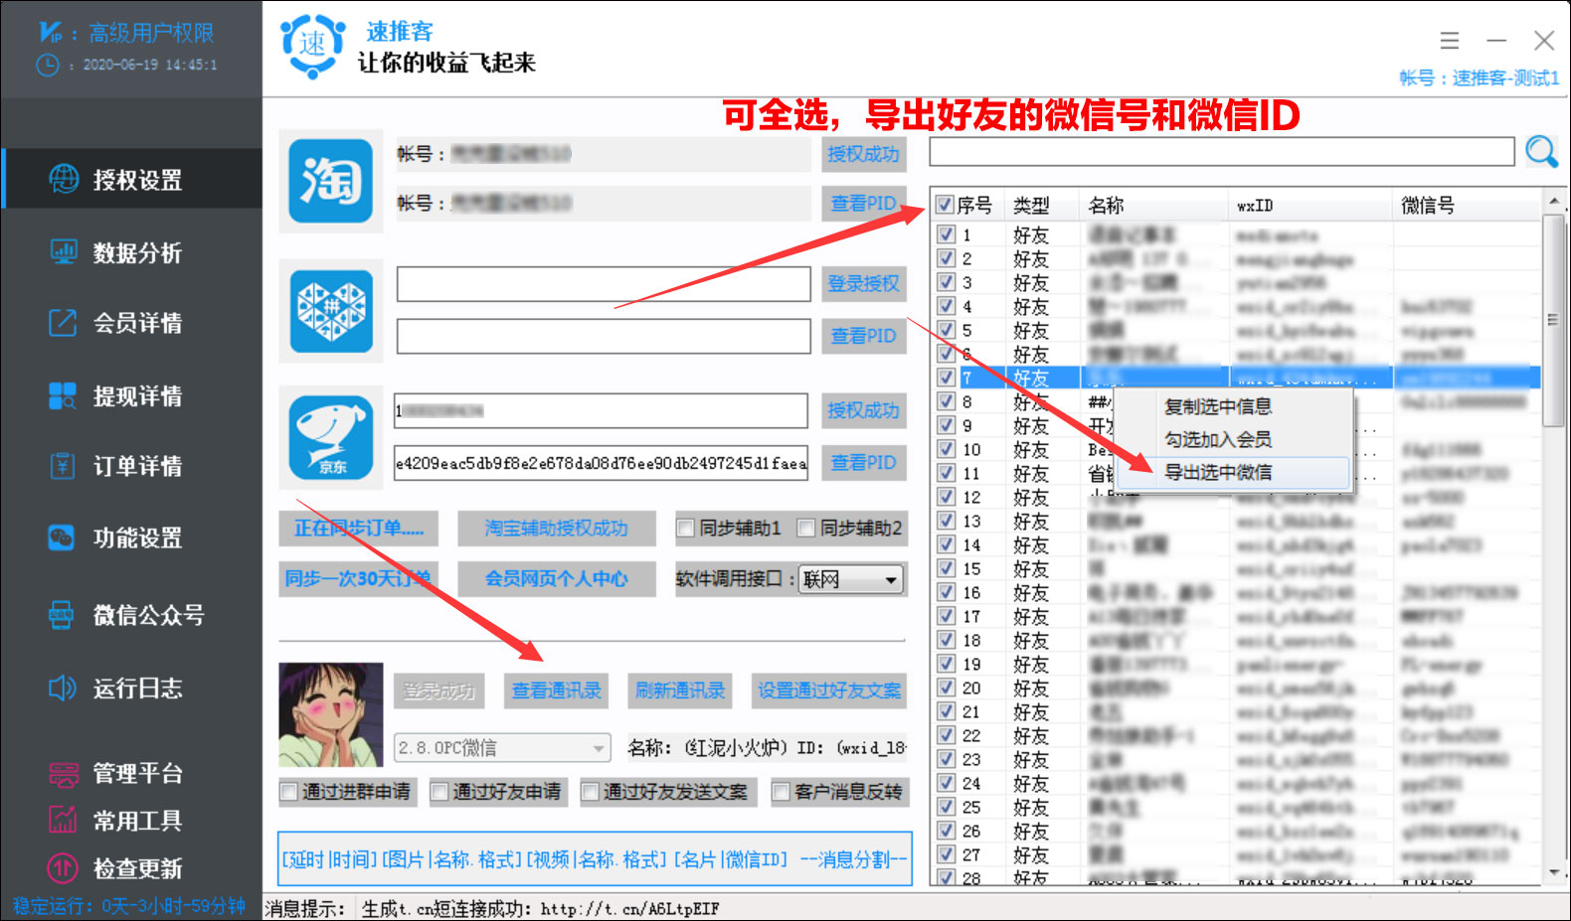Click the Pinduoduo 登录授权 button

point(863,284)
